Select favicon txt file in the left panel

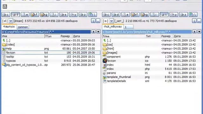pyautogui.click(x=51, y=53)
